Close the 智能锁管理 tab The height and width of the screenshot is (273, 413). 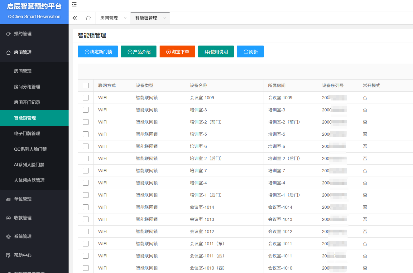point(164,18)
